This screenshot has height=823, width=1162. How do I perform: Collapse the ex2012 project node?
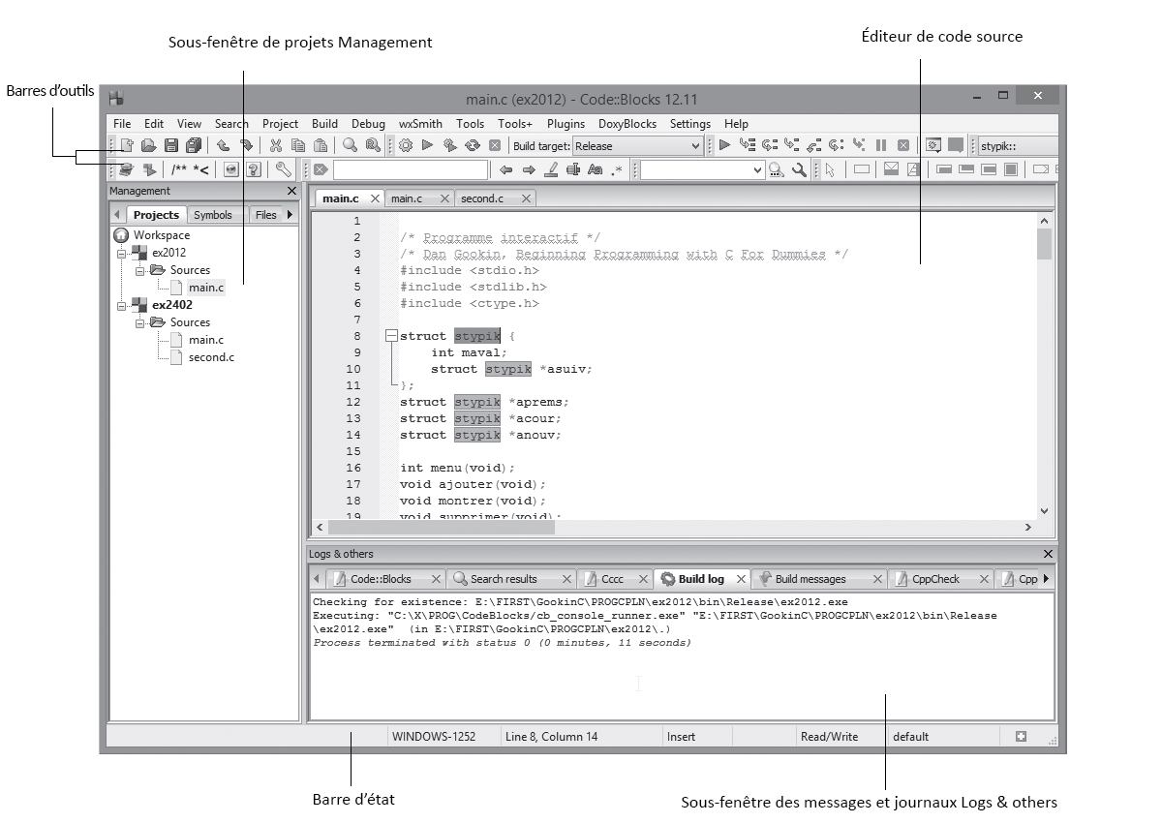click(122, 253)
